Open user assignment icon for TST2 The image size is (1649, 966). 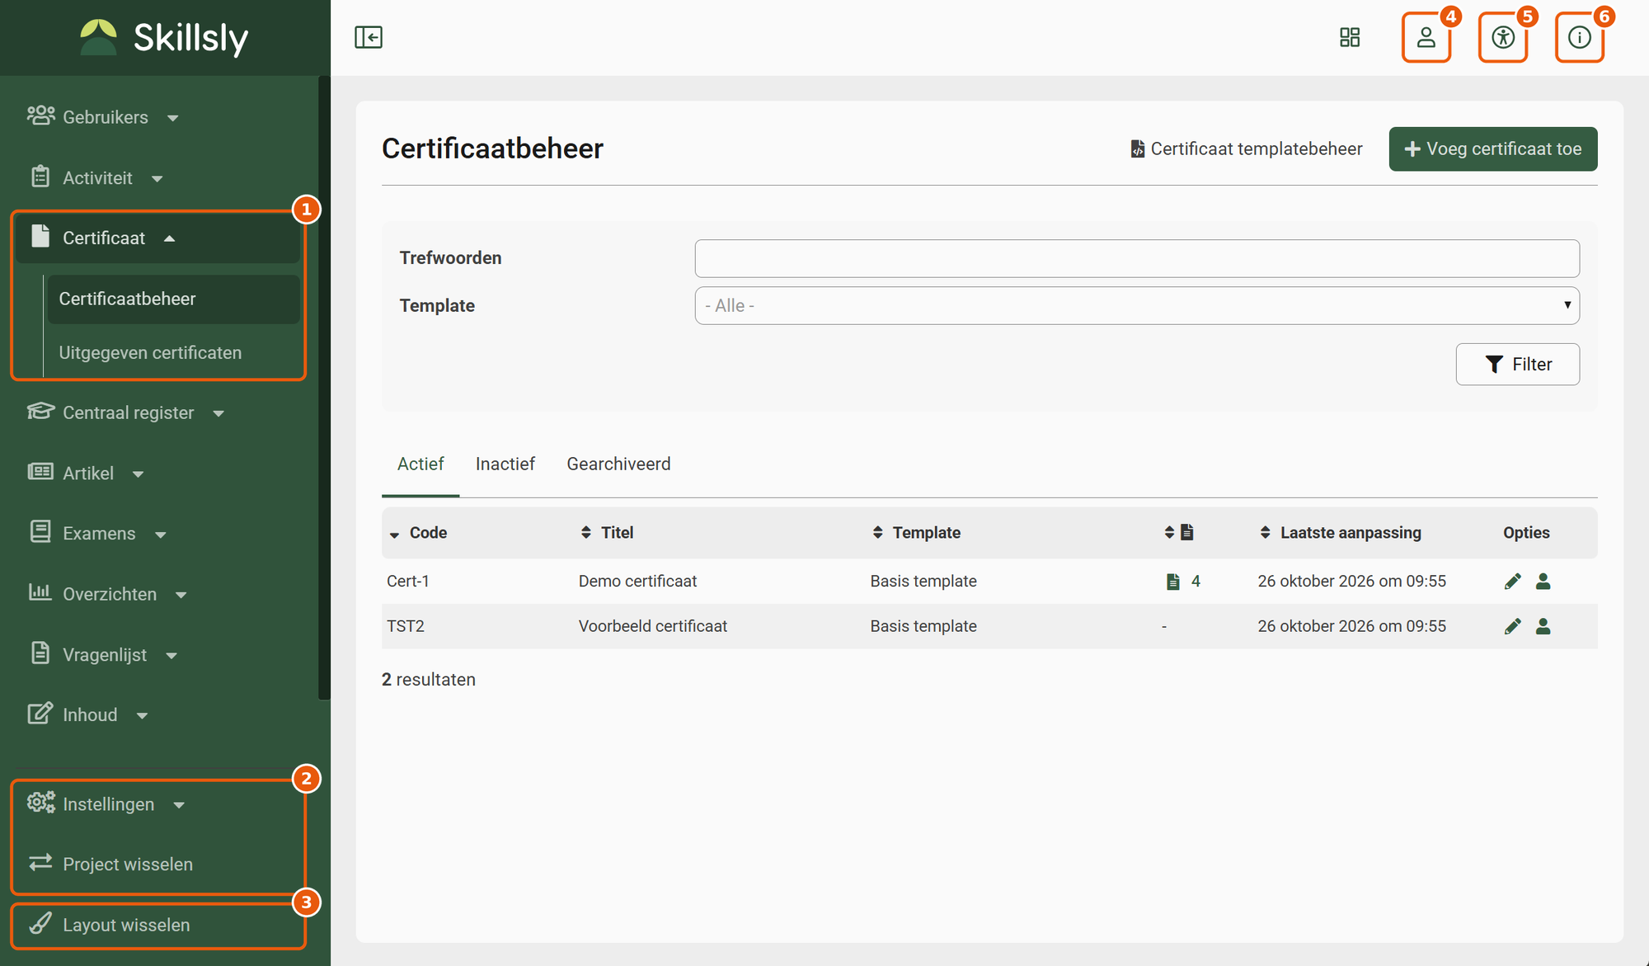pos(1543,627)
